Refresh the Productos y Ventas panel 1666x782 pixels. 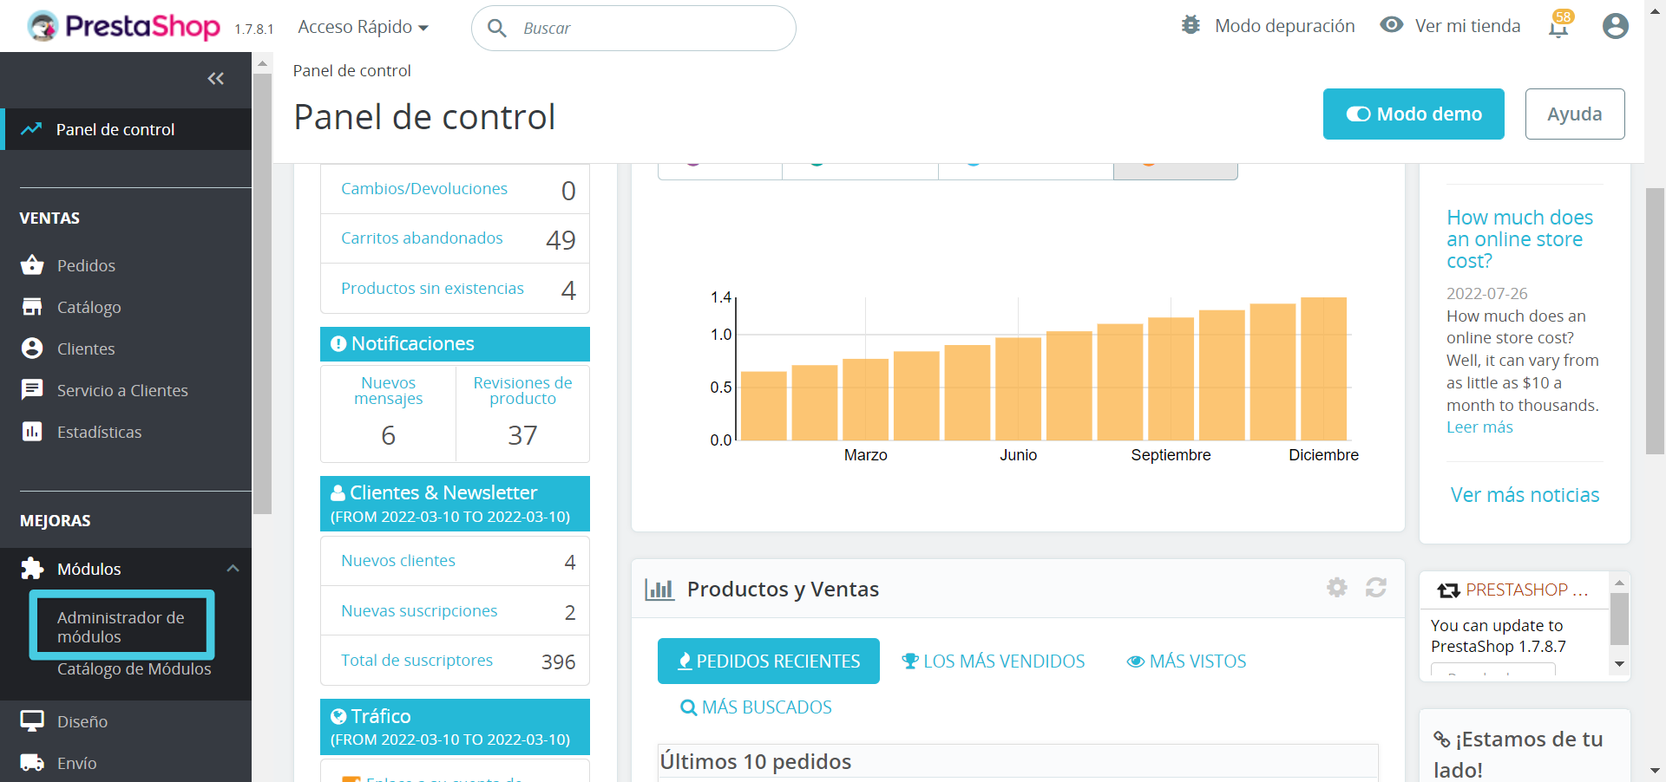pos(1376,588)
